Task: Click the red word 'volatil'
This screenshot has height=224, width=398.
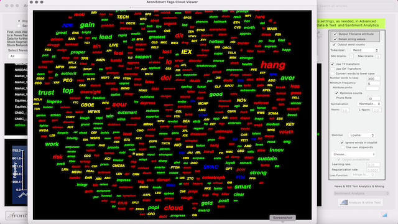Action: click(x=286, y=132)
